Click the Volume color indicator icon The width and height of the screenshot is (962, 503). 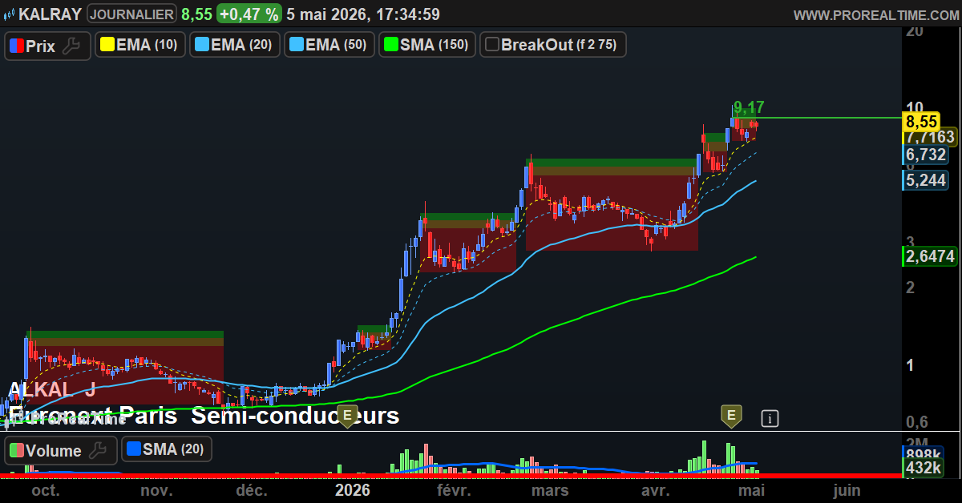16,450
